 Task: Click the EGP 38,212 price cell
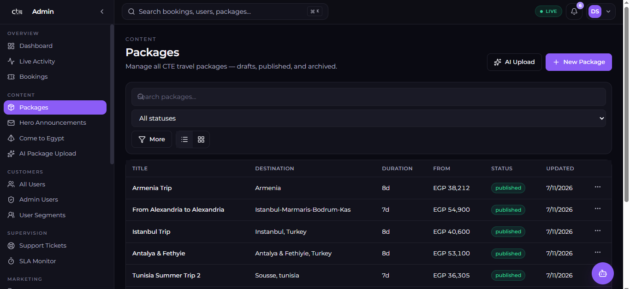click(452, 188)
